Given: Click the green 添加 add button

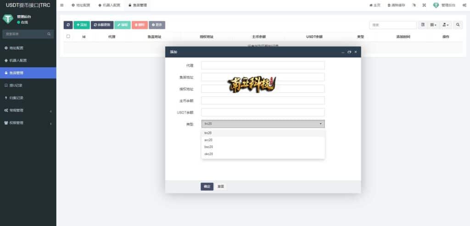Looking at the screenshot, I should (x=82, y=25).
